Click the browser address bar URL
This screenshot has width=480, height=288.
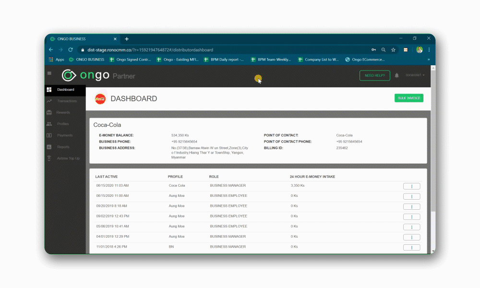tap(150, 50)
